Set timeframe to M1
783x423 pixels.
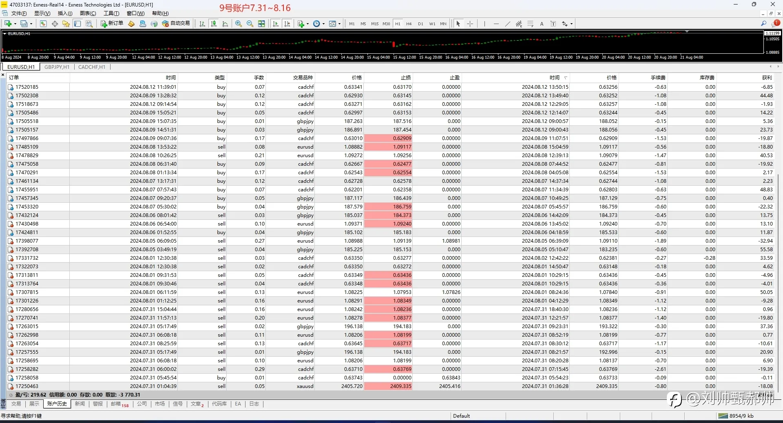(352, 24)
